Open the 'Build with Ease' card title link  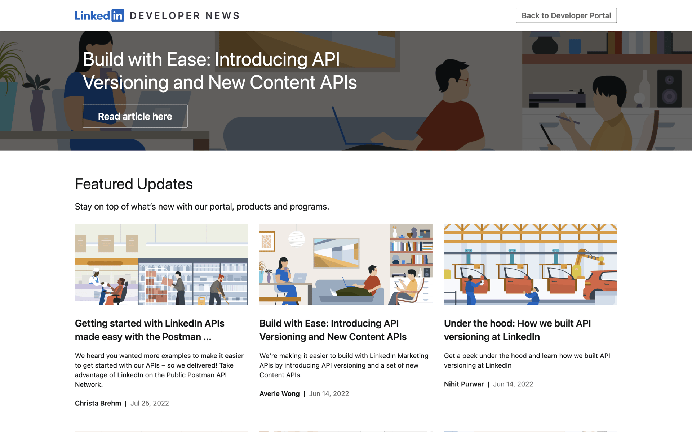(x=333, y=330)
